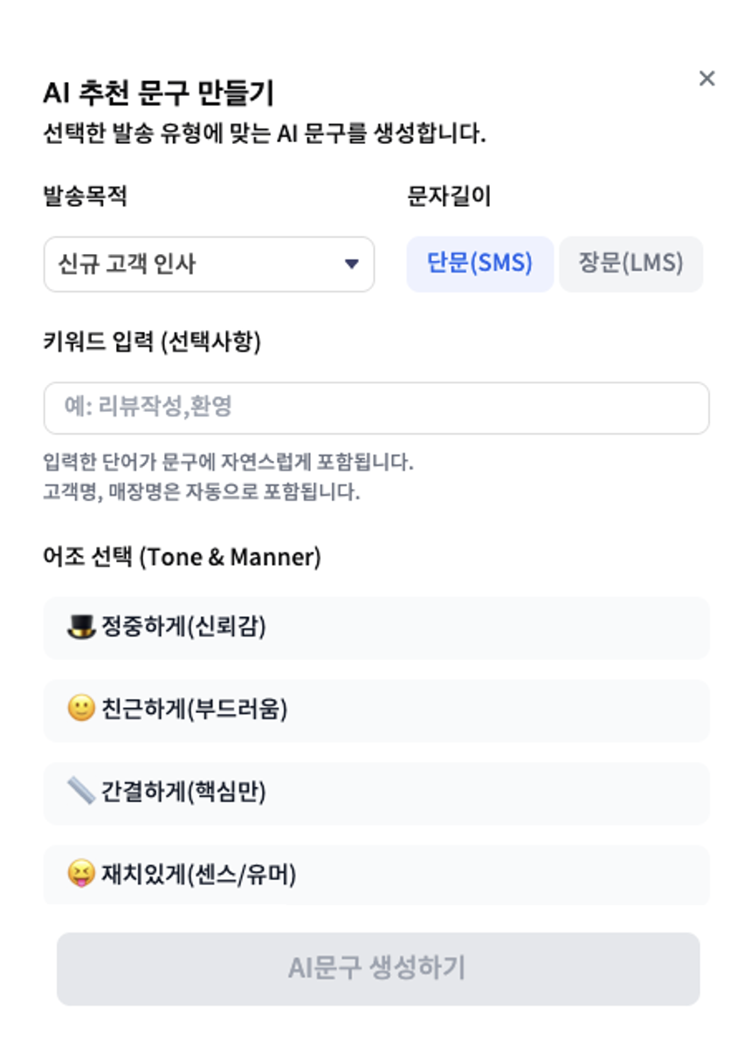This screenshot has width=744, height=1044.
Task: Choose the 재치있게(센스/유머) tone option
Action: (x=375, y=874)
